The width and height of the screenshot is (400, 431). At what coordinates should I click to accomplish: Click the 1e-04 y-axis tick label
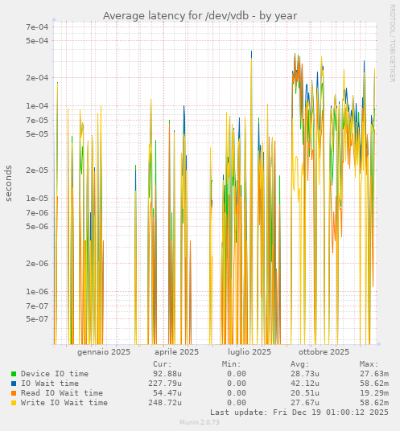pos(37,106)
